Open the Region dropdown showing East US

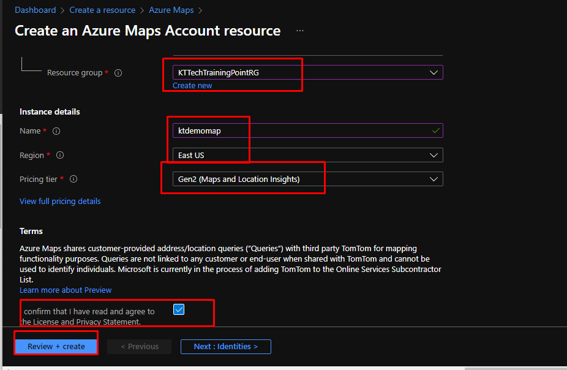(308, 155)
